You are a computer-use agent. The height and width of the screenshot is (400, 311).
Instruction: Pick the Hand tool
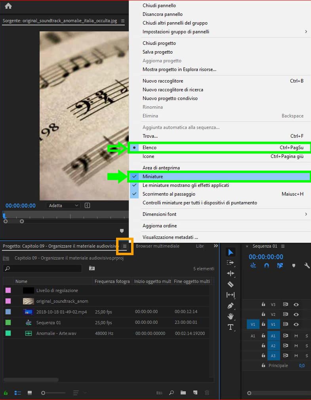tap(231, 316)
